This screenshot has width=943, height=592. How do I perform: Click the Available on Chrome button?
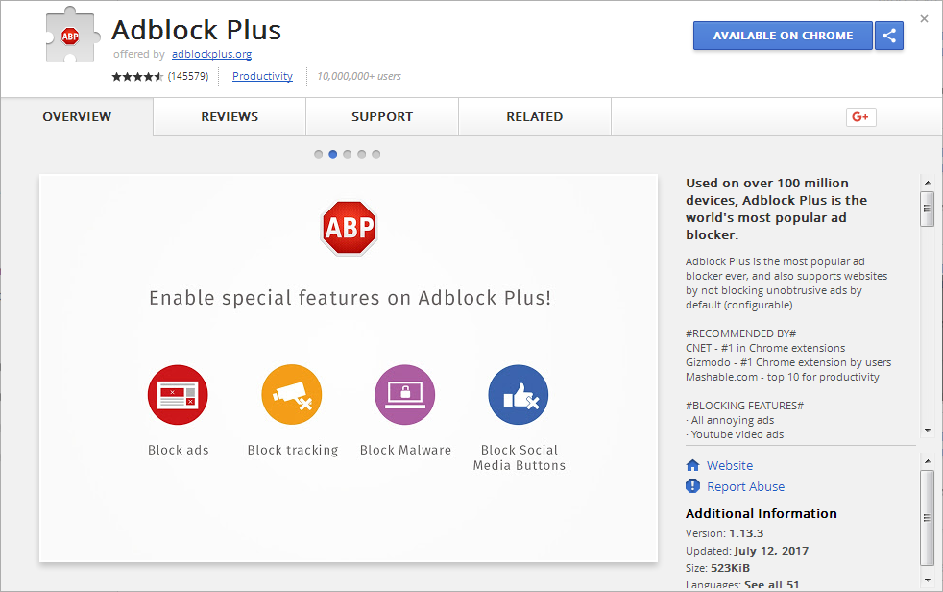point(783,36)
